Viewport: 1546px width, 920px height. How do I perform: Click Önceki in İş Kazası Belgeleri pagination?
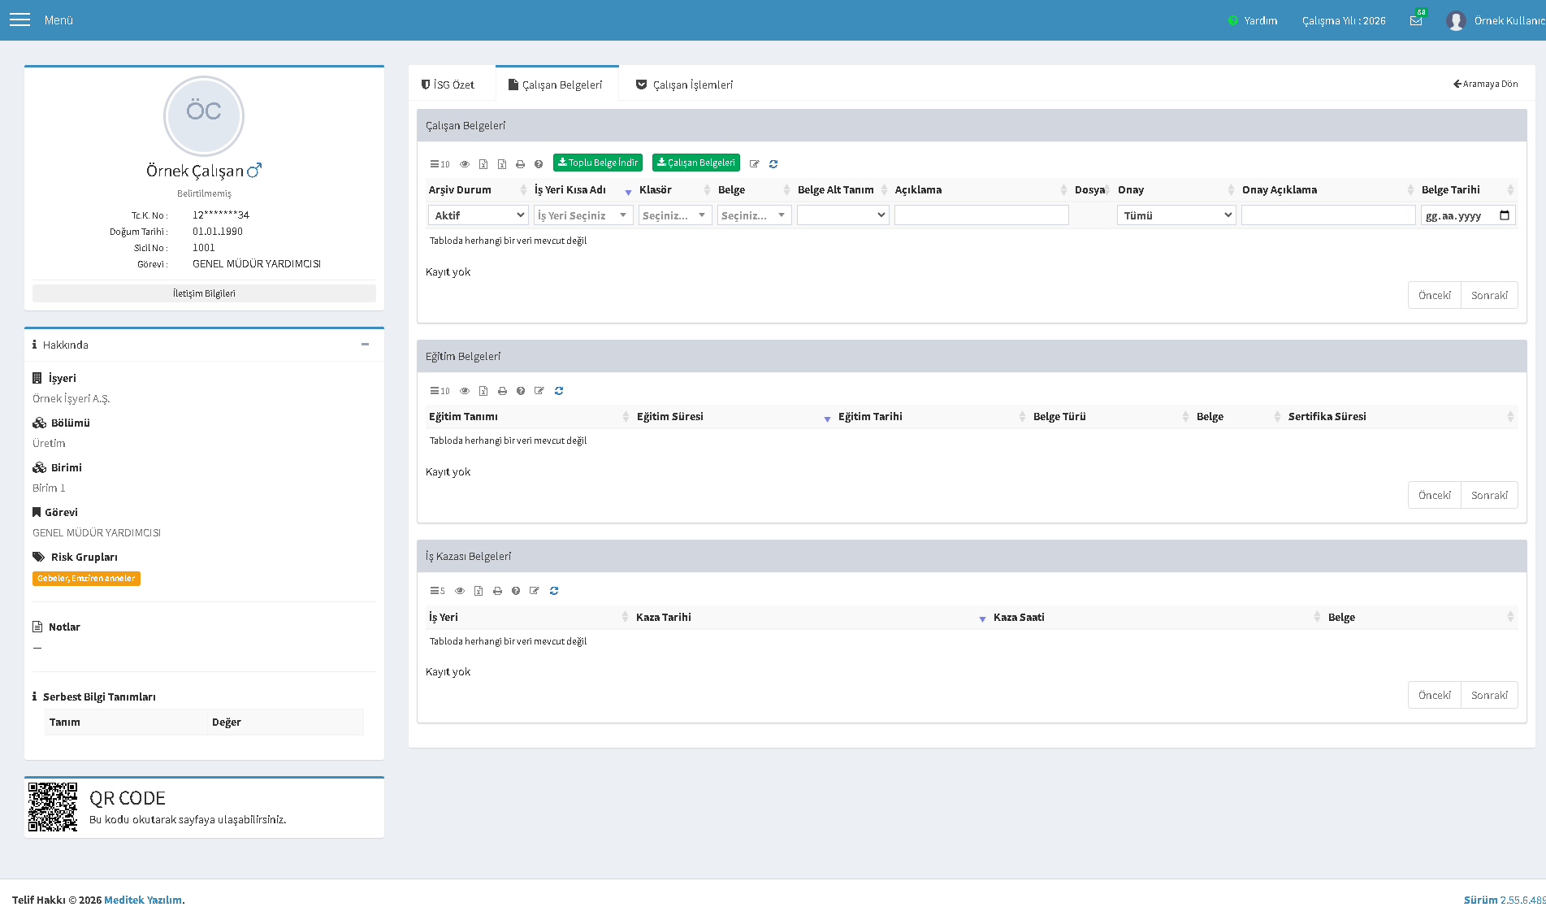click(x=1435, y=695)
